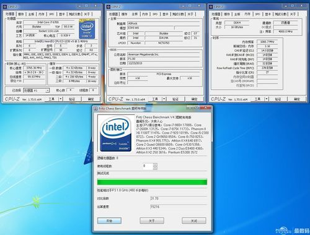Click the '16 GBytes' memory size value
310x235 pixels.
(237, 27)
